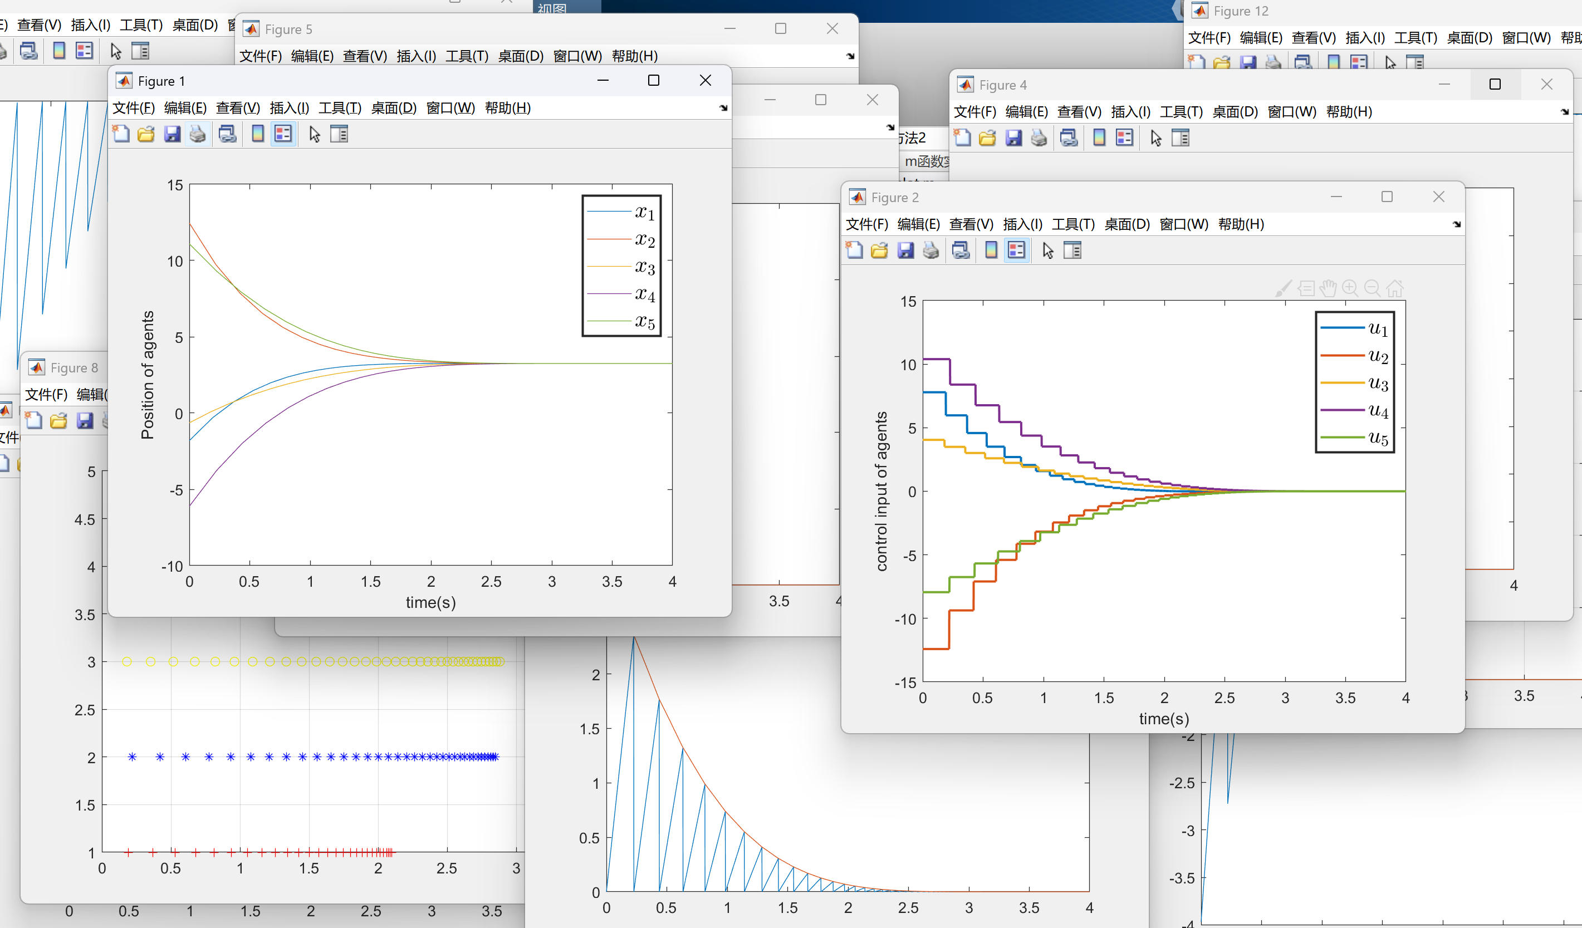This screenshot has height=928, width=1582.
Task: Open 文件(F) menu in Figure 2
Action: pyautogui.click(x=866, y=224)
